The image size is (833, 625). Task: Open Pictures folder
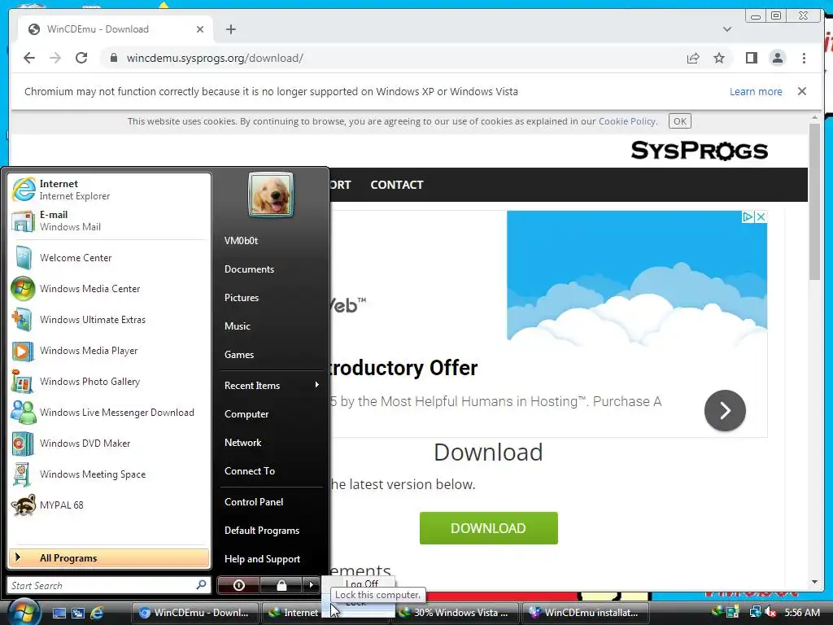click(242, 298)
